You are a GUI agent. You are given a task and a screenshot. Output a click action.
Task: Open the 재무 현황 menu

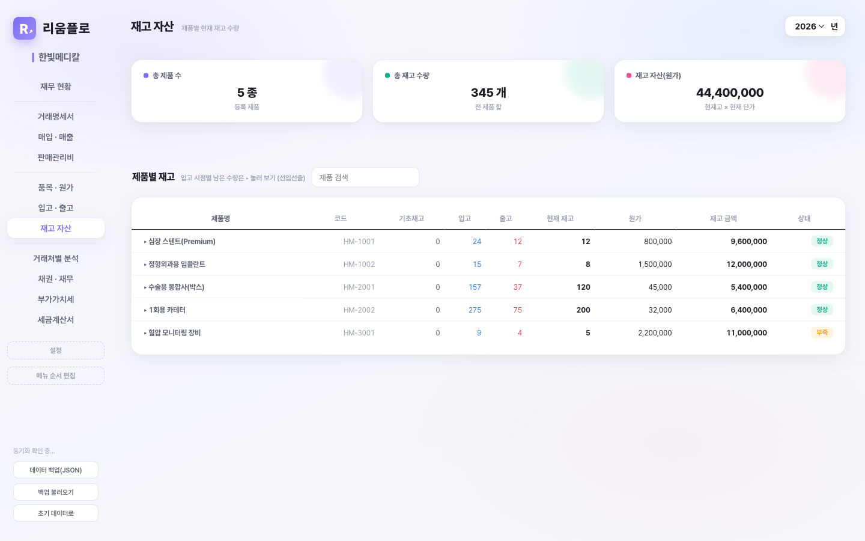pyautogui.click(x=56, y=87)
